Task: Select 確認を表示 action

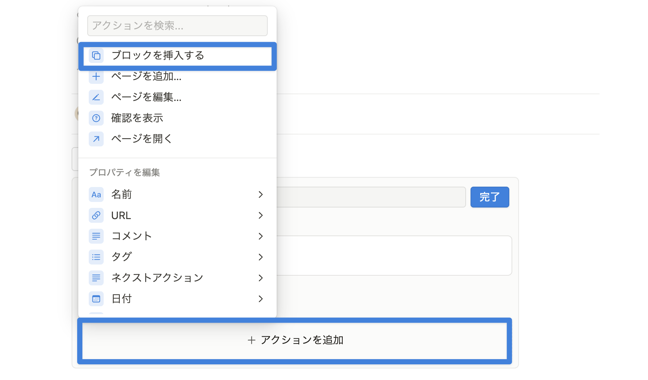Action: tap(177, 118)
